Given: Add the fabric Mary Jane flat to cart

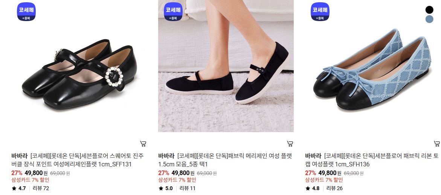Looking at the screenshot, I should click(x=290, y=144).
